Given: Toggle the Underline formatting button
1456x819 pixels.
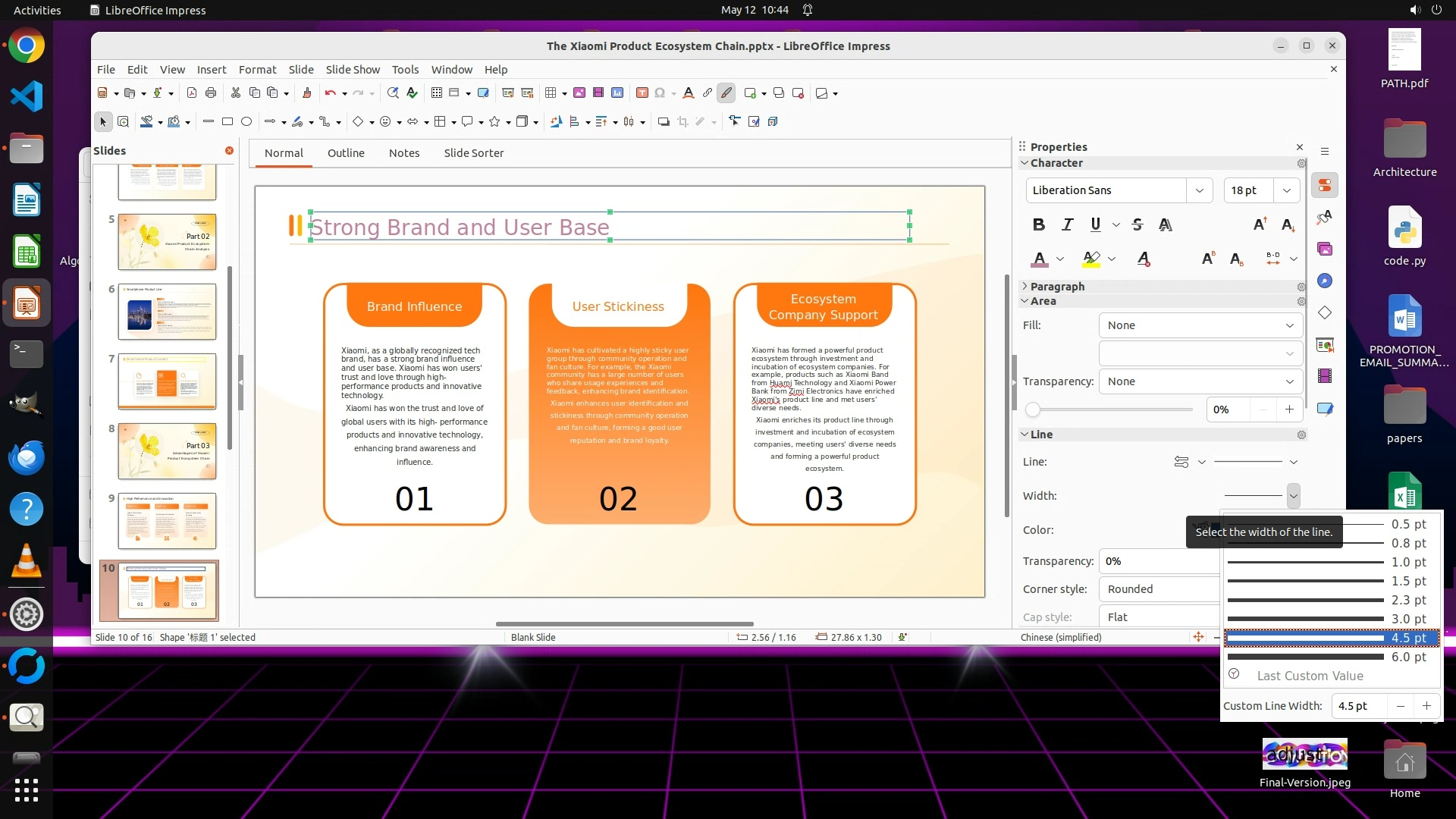Looking at the screenshot, I should point(1095,224).
